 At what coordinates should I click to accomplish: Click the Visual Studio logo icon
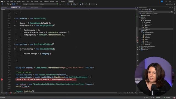point(2,1)
